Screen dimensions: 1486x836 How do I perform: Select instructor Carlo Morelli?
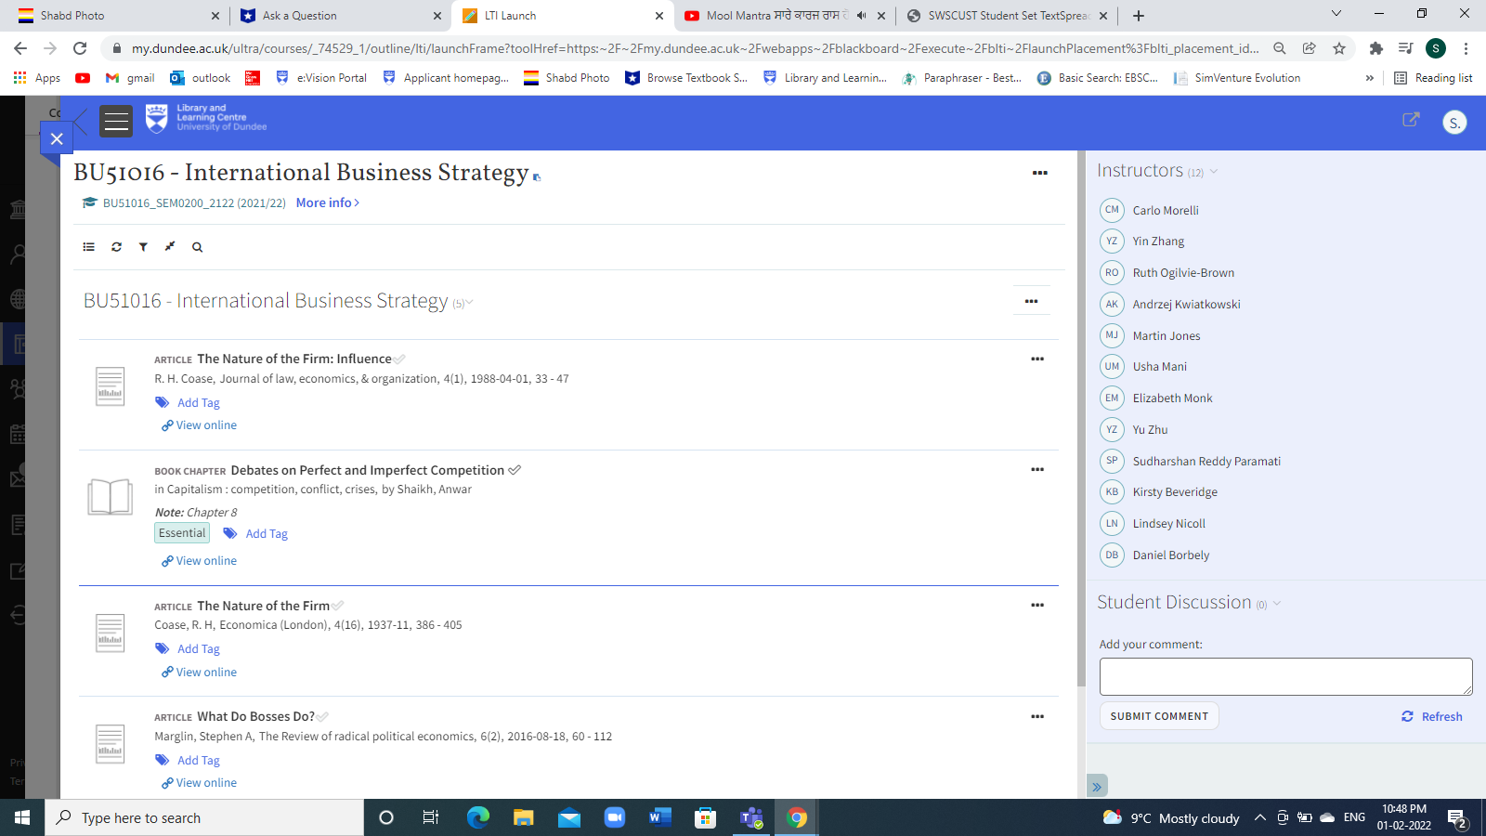tap(1166, 211)
